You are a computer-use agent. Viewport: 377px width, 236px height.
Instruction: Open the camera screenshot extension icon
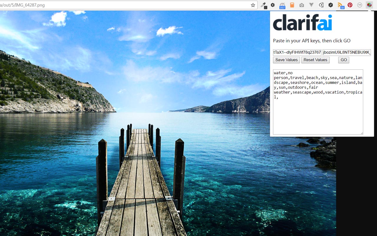(301, 5)
